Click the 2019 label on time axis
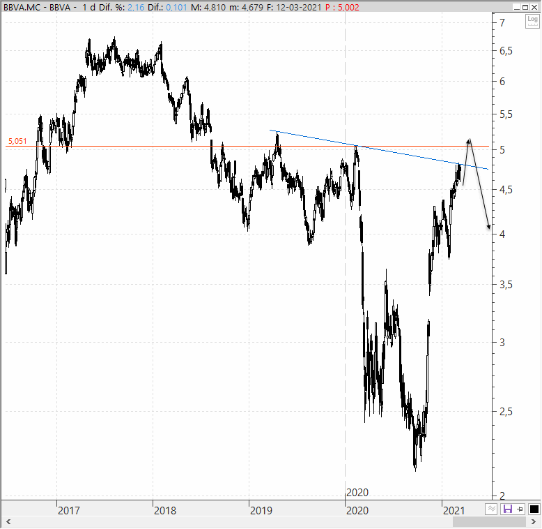The width and height of the screenshot is (542, 529). click(261, 510)
